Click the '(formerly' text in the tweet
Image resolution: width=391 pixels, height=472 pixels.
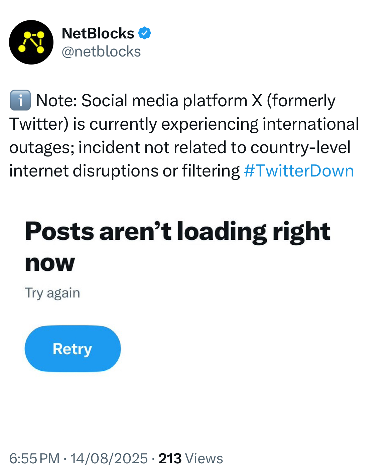pos(301,101)
